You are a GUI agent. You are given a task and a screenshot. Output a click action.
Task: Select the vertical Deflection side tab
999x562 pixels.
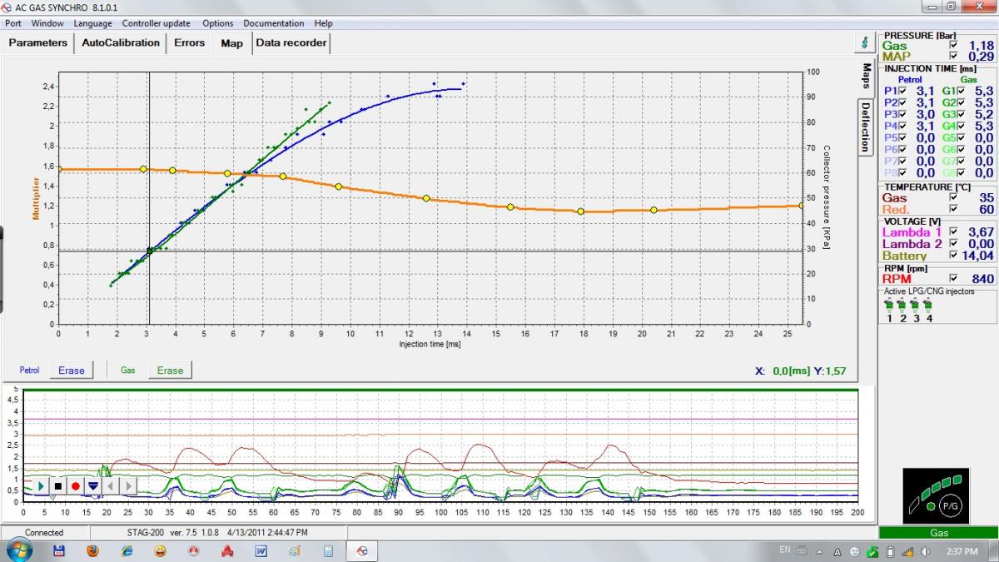(x=867, y=127)
